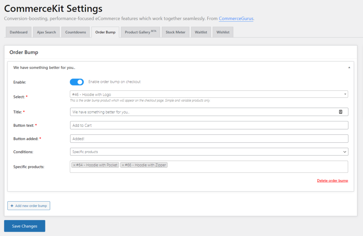Collapse the order bump panel arrow
The height and width of the screenshot is (236, 363).
[349, 67]
